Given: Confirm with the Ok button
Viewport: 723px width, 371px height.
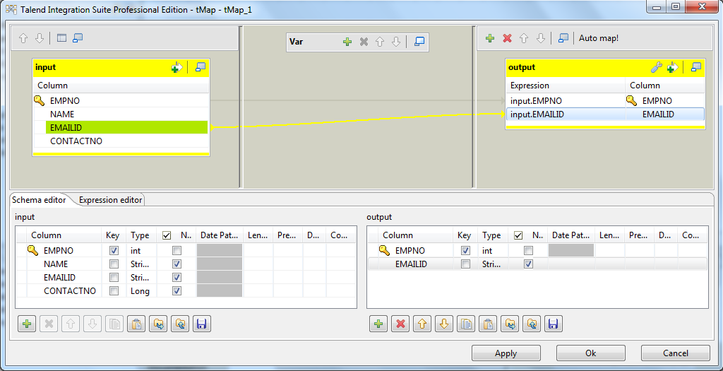Looking at the screenshot, I should [x=591, y=353].
